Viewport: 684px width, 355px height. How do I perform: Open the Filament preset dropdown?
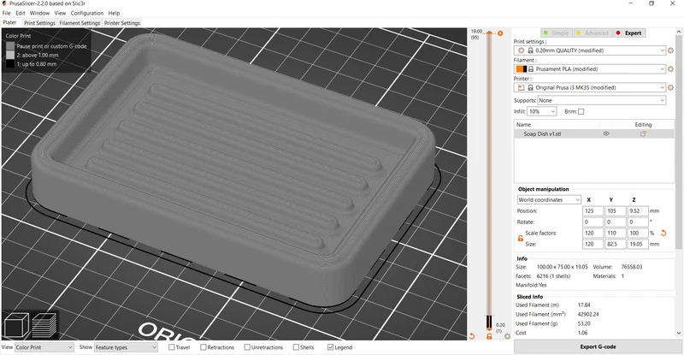(590, 69)
